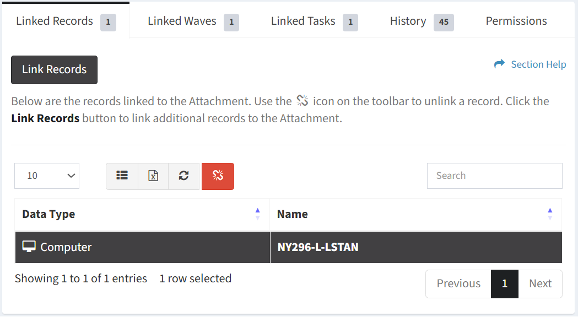This screenshot has height=317, width=578.
Task: Switch to the Linked Tasks tab
Action: click(x=314, y=21)
